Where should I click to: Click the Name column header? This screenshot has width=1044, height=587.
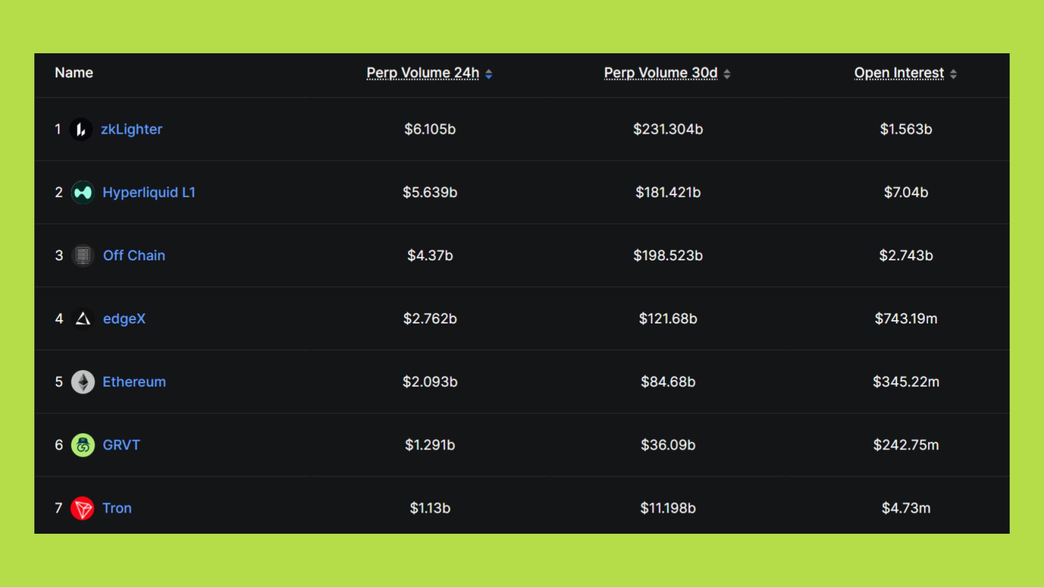tap(74, 73)
